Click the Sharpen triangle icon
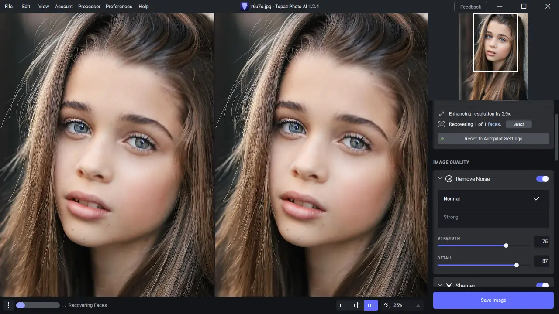The width and height of the screenshot is (559, 314). [x=449, y=286]
